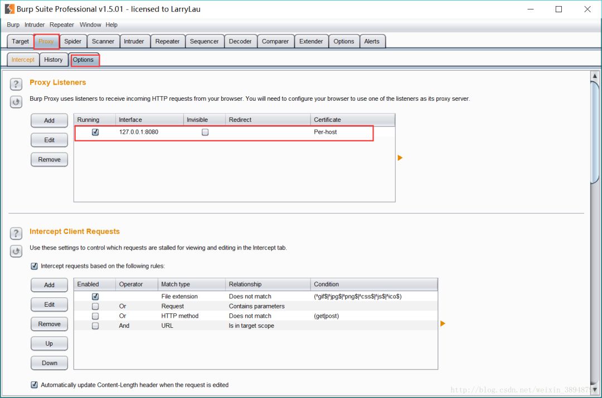602x398 pixels.
Task: Edit the selected intercept rule
Action: point(49,304)
